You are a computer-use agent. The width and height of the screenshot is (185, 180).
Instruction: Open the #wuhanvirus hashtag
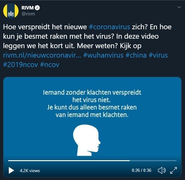pyautogui.click(x=103, y=55)
